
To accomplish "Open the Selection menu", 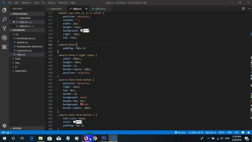I will 26,3.
